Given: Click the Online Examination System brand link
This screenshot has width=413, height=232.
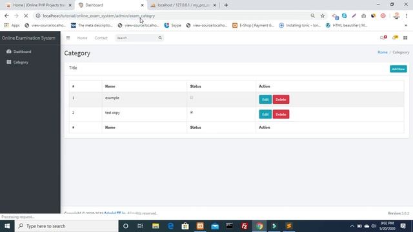Looking at the screenshot, I should [28, 38].
